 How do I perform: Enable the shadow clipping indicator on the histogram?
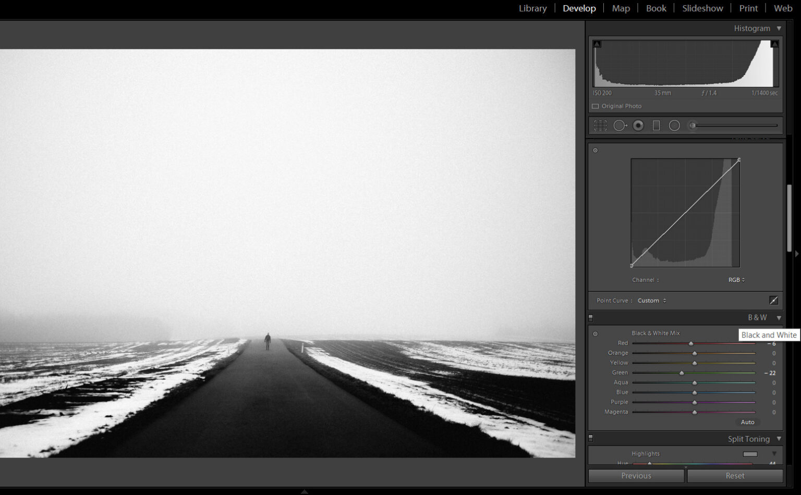pyautogui.click(x=598, y=43)
